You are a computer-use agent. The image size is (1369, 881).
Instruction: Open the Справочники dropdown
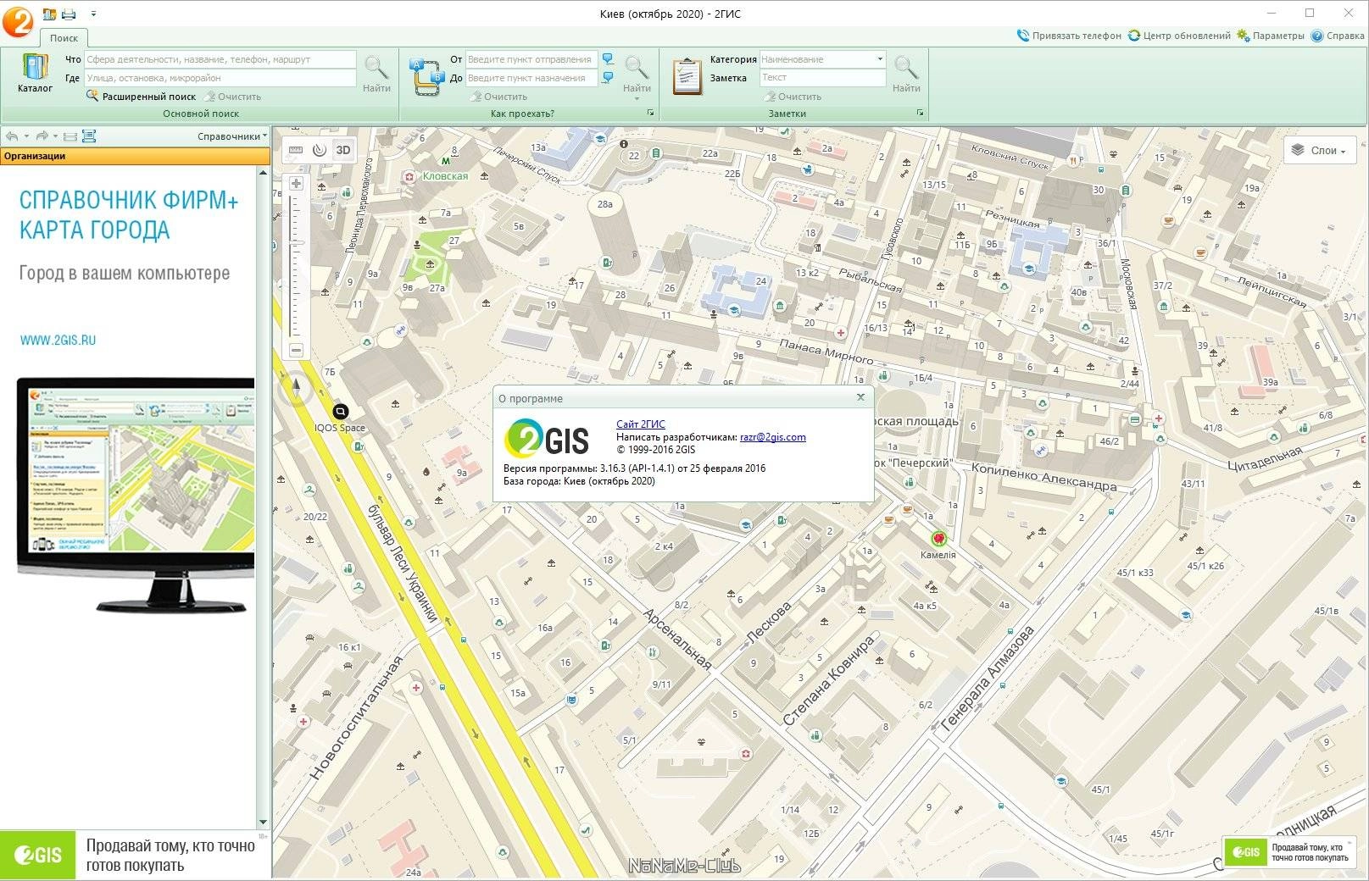pyautogui.click(x=231, y=136)
